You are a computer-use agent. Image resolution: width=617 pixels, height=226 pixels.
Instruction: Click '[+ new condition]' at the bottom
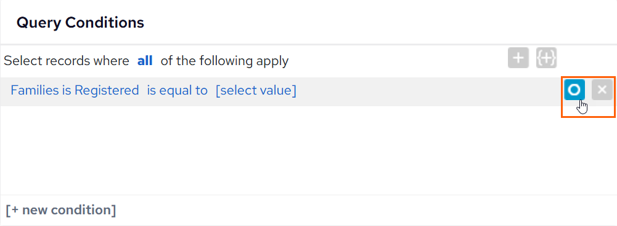point(61,210)
